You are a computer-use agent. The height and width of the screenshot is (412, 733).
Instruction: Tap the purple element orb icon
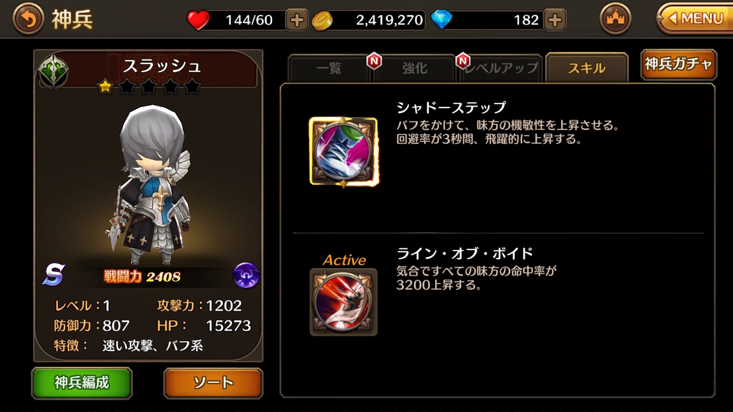[246, 276]
